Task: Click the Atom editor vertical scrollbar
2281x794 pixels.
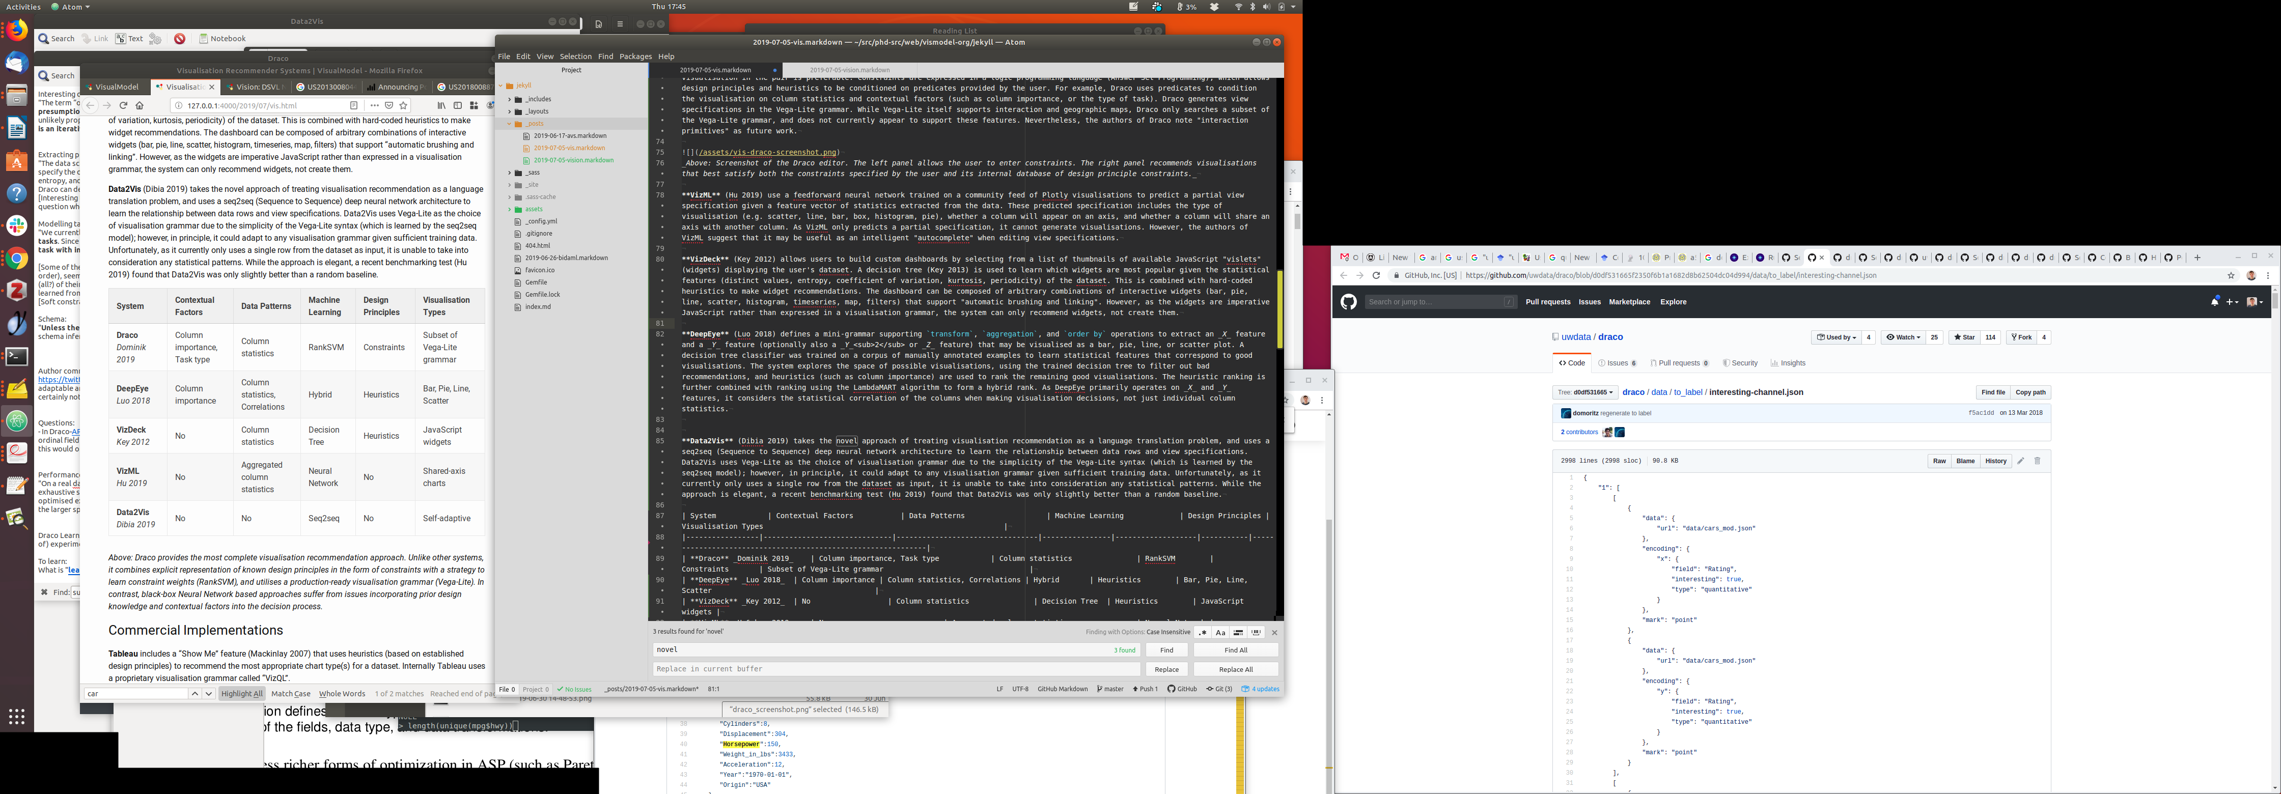Action: pyautogui.click(x=1279, y=310)
